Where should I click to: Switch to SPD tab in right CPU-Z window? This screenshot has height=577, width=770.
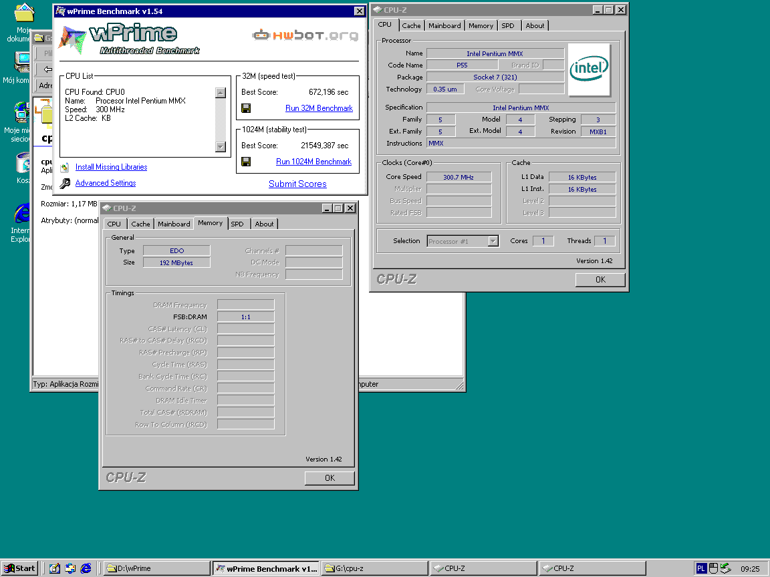(508, 25)
